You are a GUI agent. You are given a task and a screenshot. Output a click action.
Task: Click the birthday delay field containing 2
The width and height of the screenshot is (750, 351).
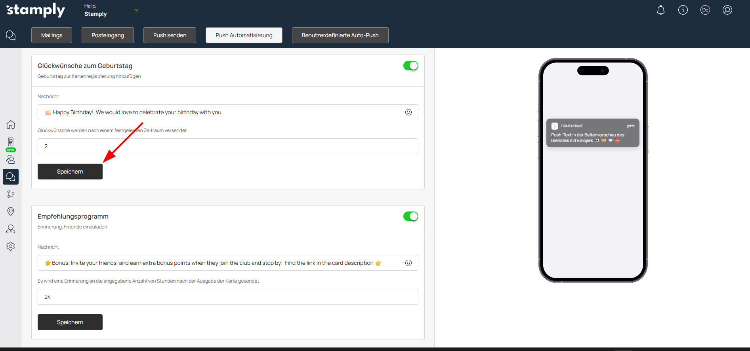(x=228, y=146)
